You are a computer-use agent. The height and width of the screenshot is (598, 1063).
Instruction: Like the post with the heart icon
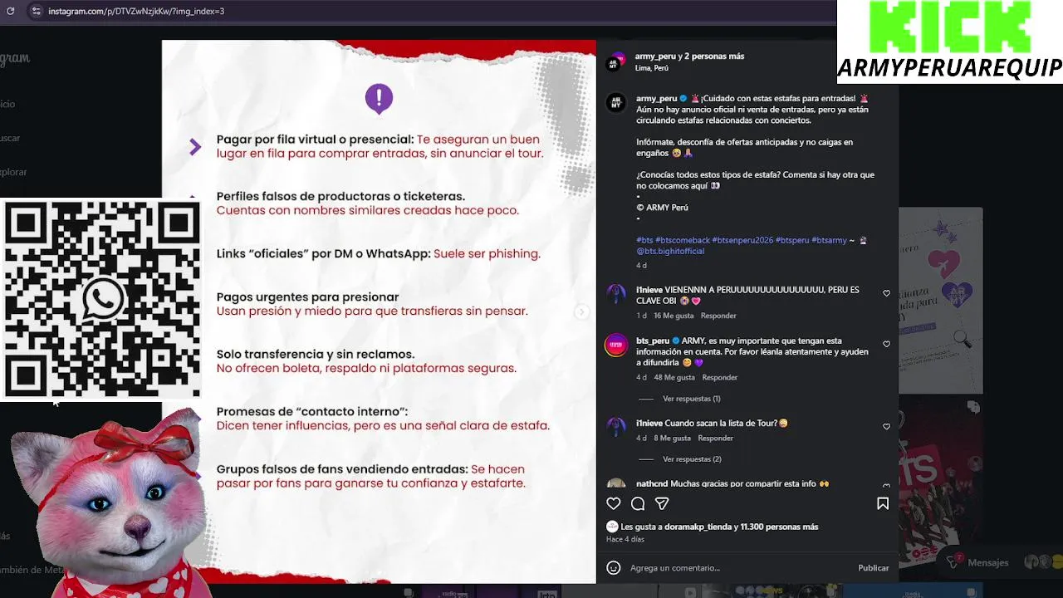click(614, 503)
